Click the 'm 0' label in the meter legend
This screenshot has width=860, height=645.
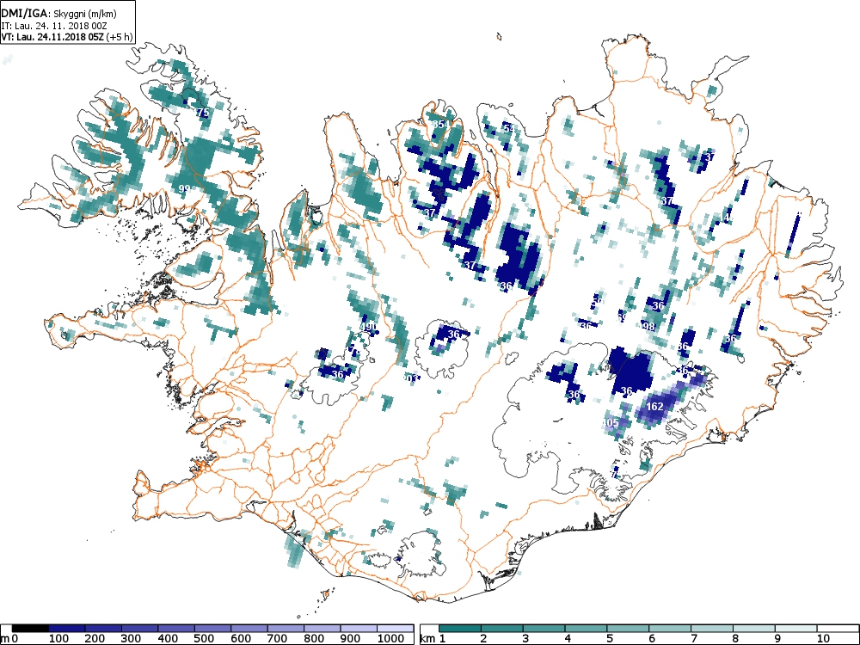click(x=9, y=638)
